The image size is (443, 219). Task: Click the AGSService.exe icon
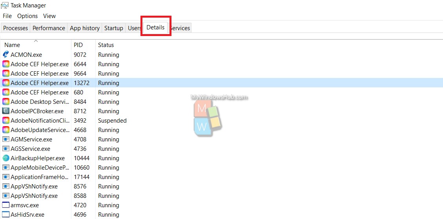tap(5, 149)
